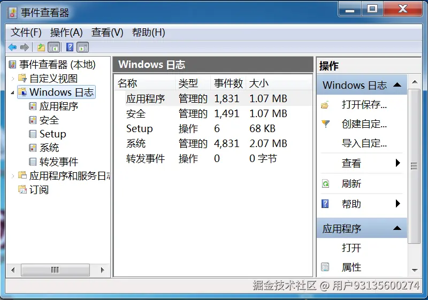Image resolution: width=428 pixels, height=300 pixels.
Task: Open the 查看 submenu arrow in actions
Action: 398,163
